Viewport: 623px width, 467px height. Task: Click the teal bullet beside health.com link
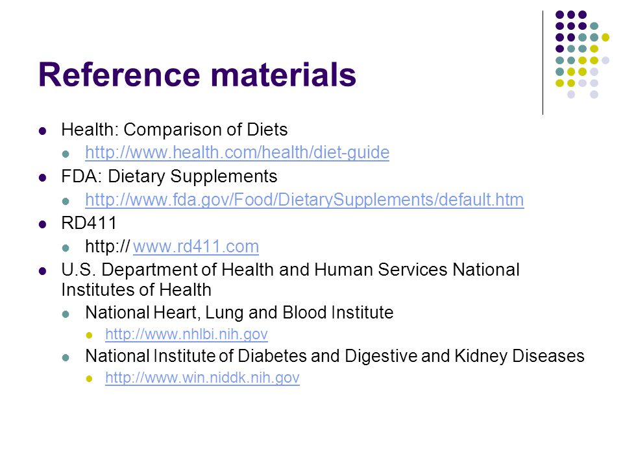coord(66,154)
